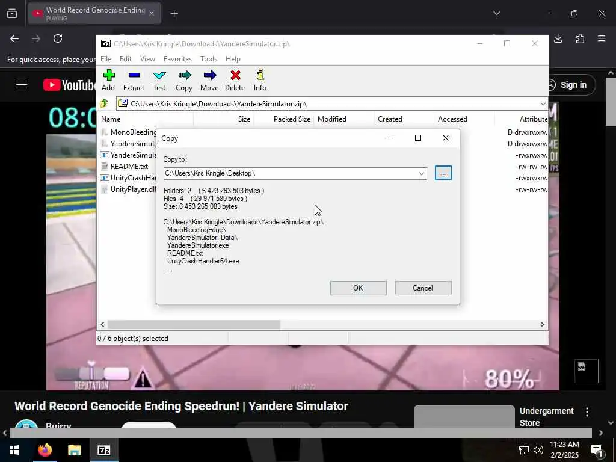Select the UnityCrashHandler file row
616x462 pixels.
129,178
